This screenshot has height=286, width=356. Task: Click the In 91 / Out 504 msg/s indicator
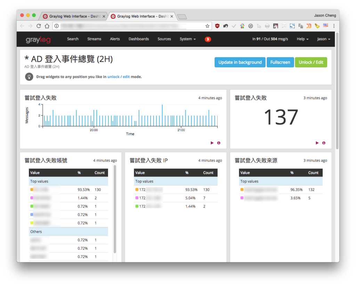pos(270,39)
